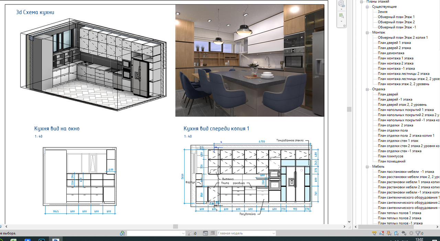Click the background processes gear icon
Image resolution: width=440 pixels, height=241 pixels.
pyautogui.click(x=411, y=233)
